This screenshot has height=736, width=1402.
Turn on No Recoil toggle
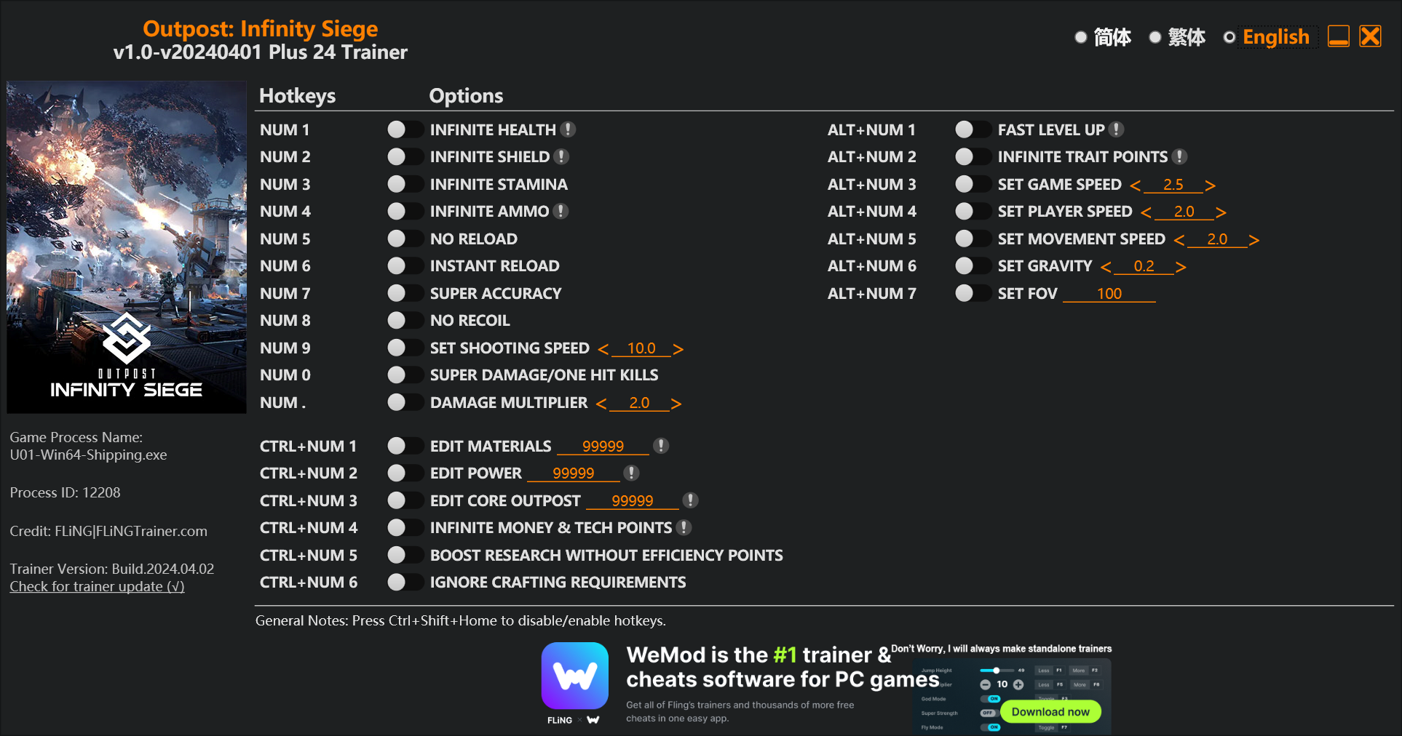405,320
